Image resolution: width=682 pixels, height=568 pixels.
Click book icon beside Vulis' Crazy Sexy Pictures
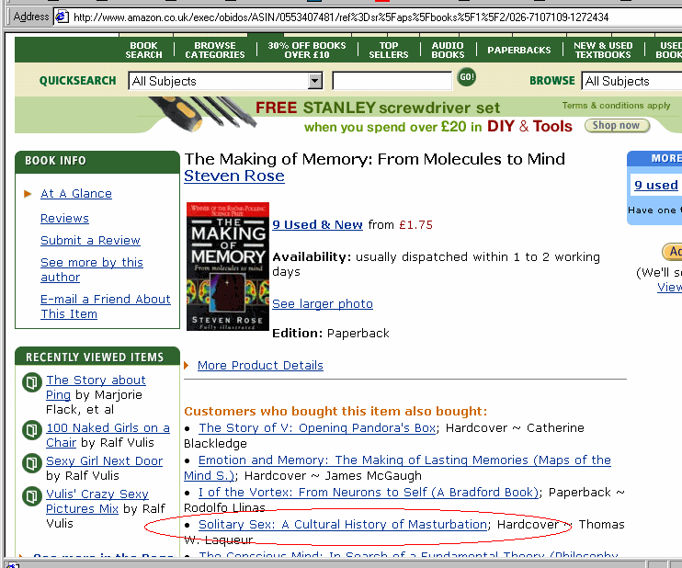[31, 496]
